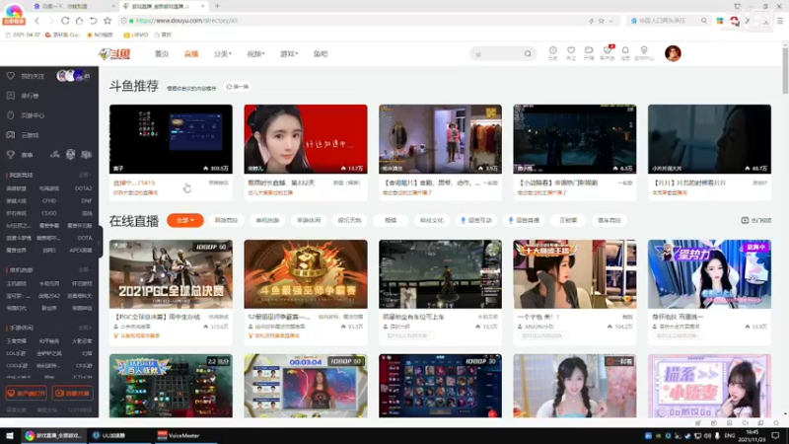Expand 全部 link of 网游竞技 sidebar section
This screenshot has height=444, width=789.
click(85, 175)
